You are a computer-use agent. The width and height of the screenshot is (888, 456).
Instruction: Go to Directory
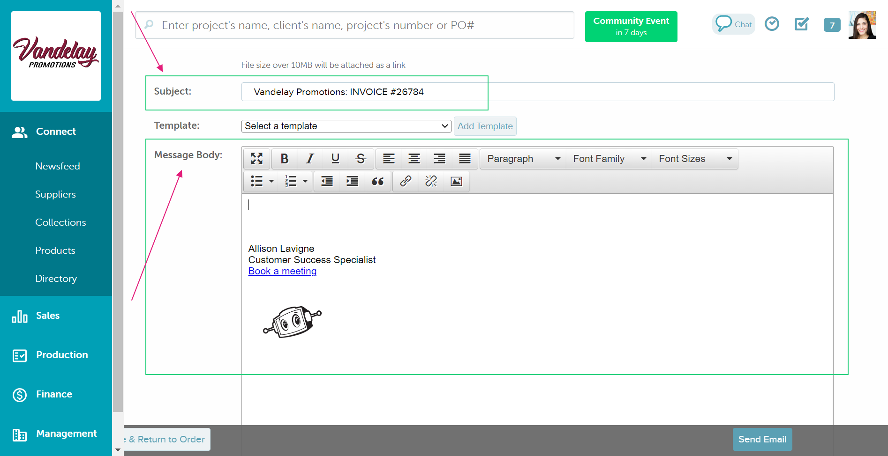coord(56,279)
